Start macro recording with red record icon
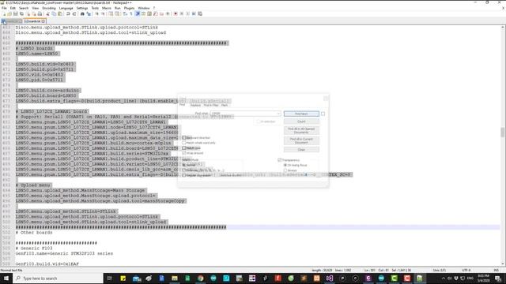The height and width of the screenshot is (284, 506). pos(176,14)
